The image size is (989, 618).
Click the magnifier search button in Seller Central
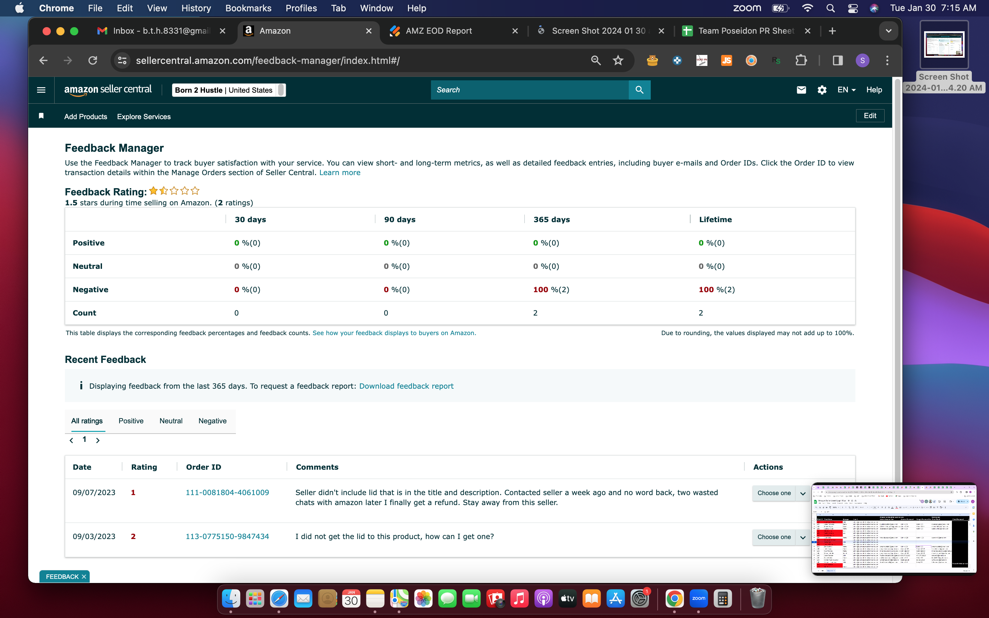[639, 90]
